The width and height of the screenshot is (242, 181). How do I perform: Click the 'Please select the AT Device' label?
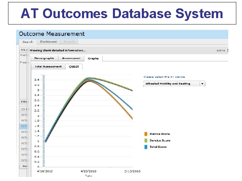click(x=164, y=77)
